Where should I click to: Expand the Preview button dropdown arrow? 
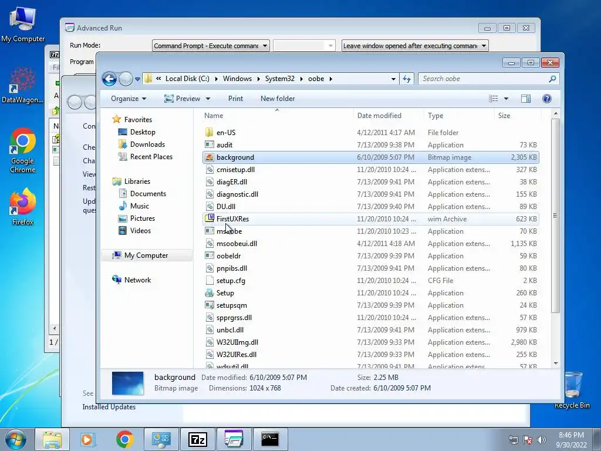(208, 99)
